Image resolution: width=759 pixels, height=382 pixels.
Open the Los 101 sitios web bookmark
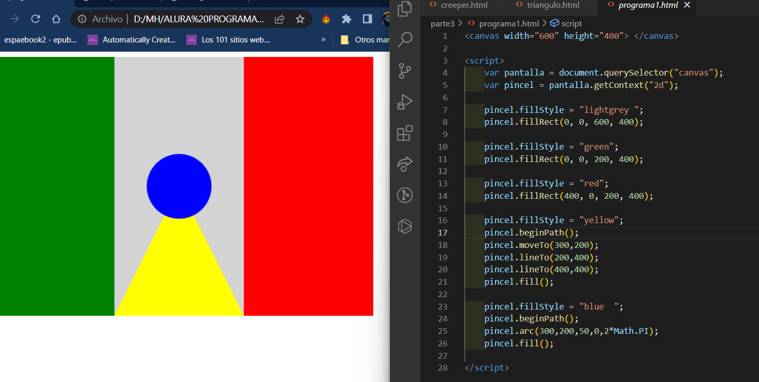[228, 39]
